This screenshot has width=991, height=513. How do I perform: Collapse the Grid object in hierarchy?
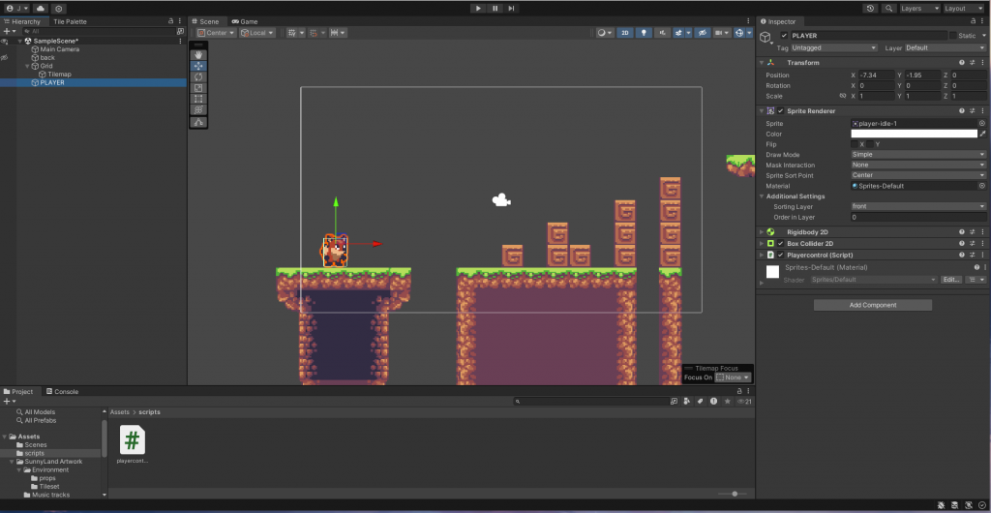pyautogui.click(x=27, y=66)
